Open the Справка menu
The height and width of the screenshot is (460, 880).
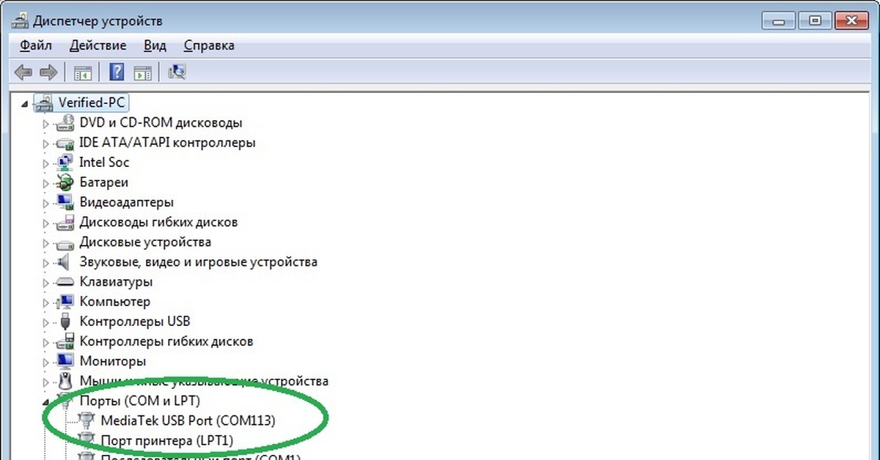tap(209, 45)
